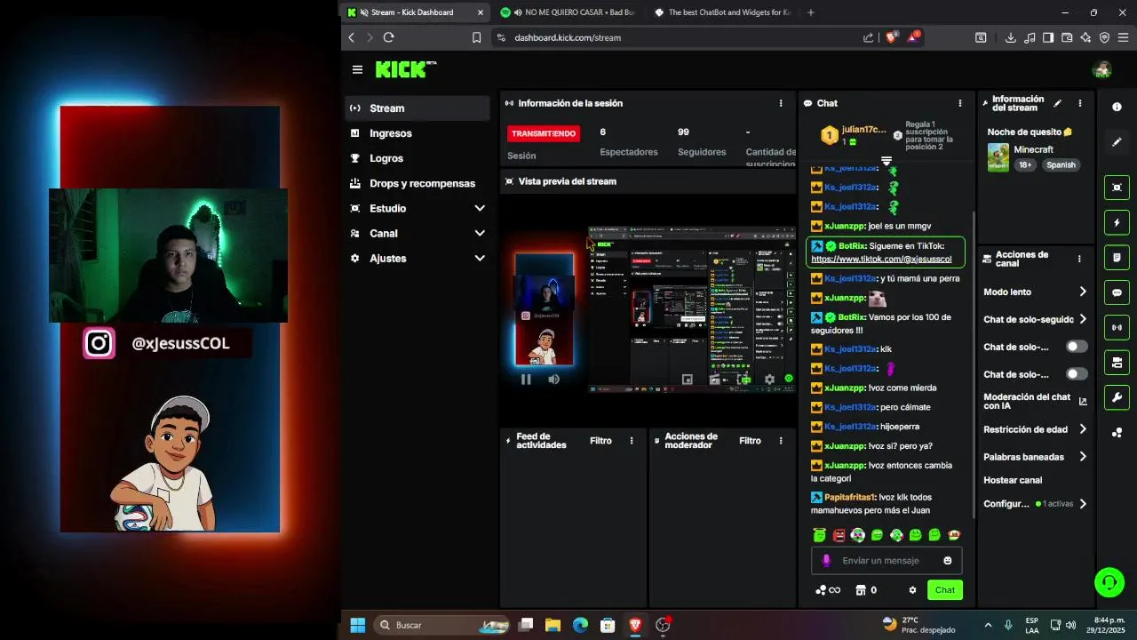
Task: Click Hostear canal
Action: point(1013,480)
